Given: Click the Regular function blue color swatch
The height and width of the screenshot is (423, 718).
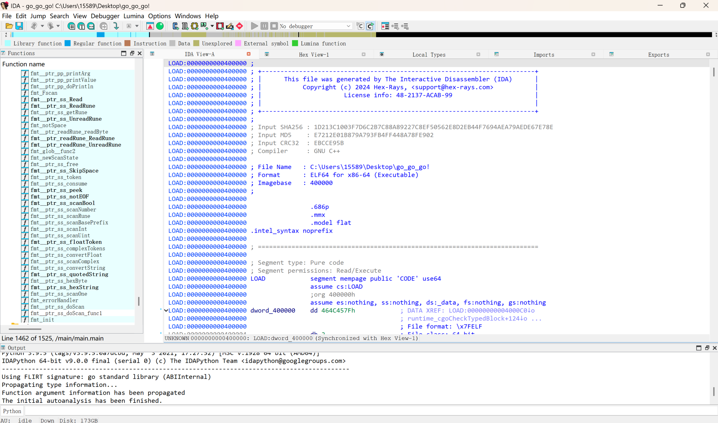Looking at the screenshot, I should [68, 43].
